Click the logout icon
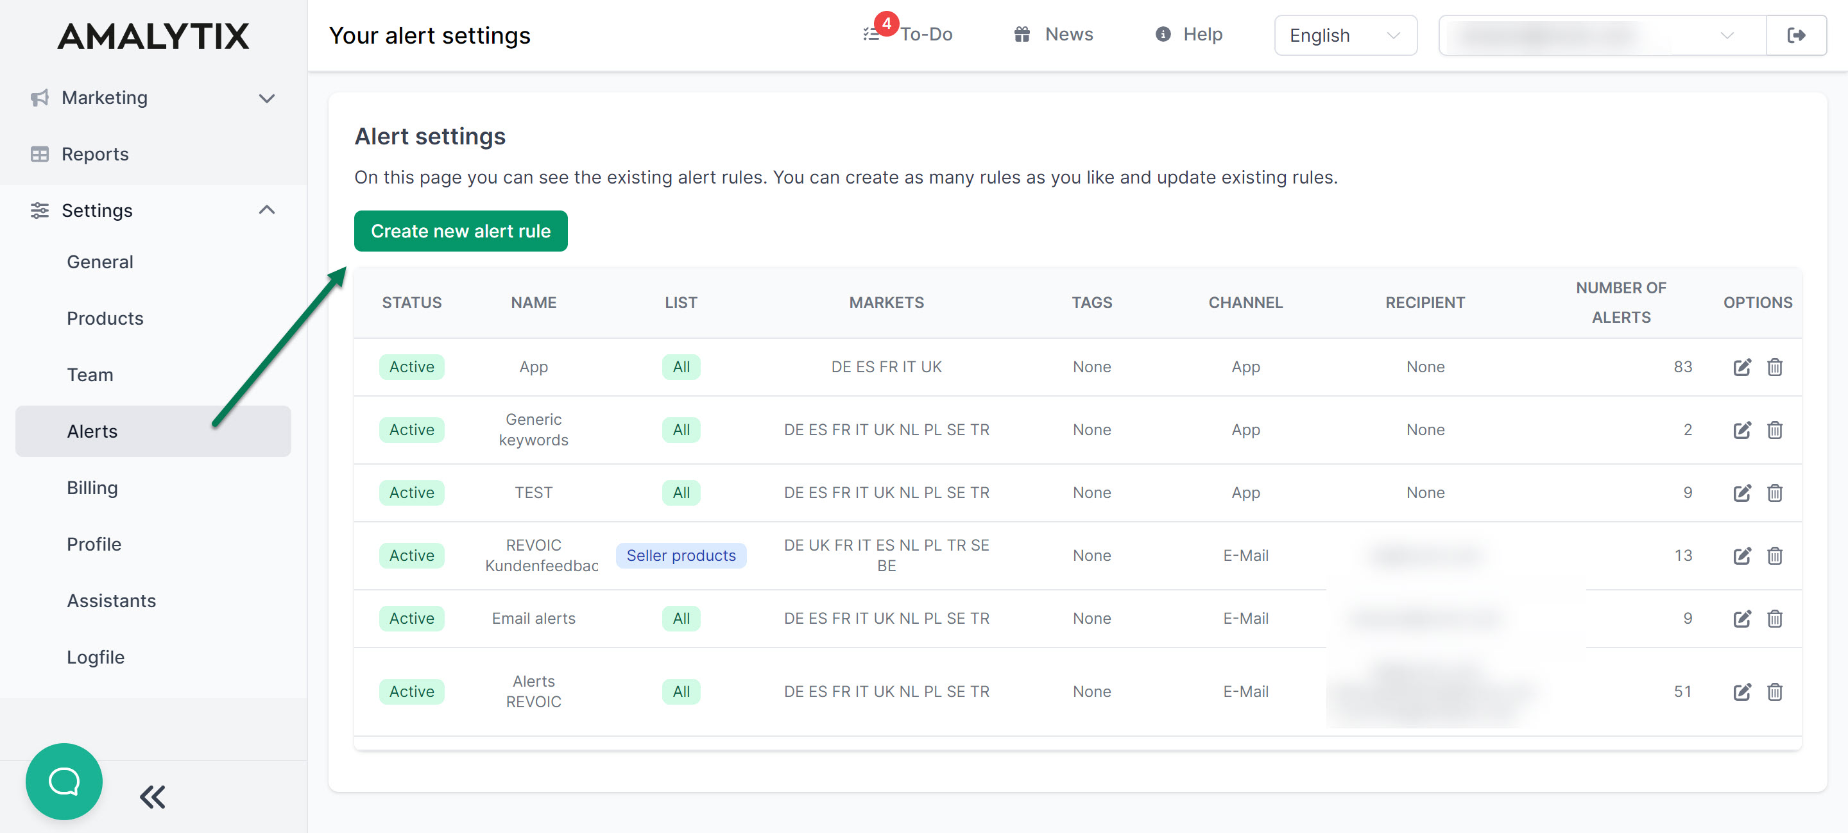This screenshot has height=833, width=1848. (x=1795, y=35)
